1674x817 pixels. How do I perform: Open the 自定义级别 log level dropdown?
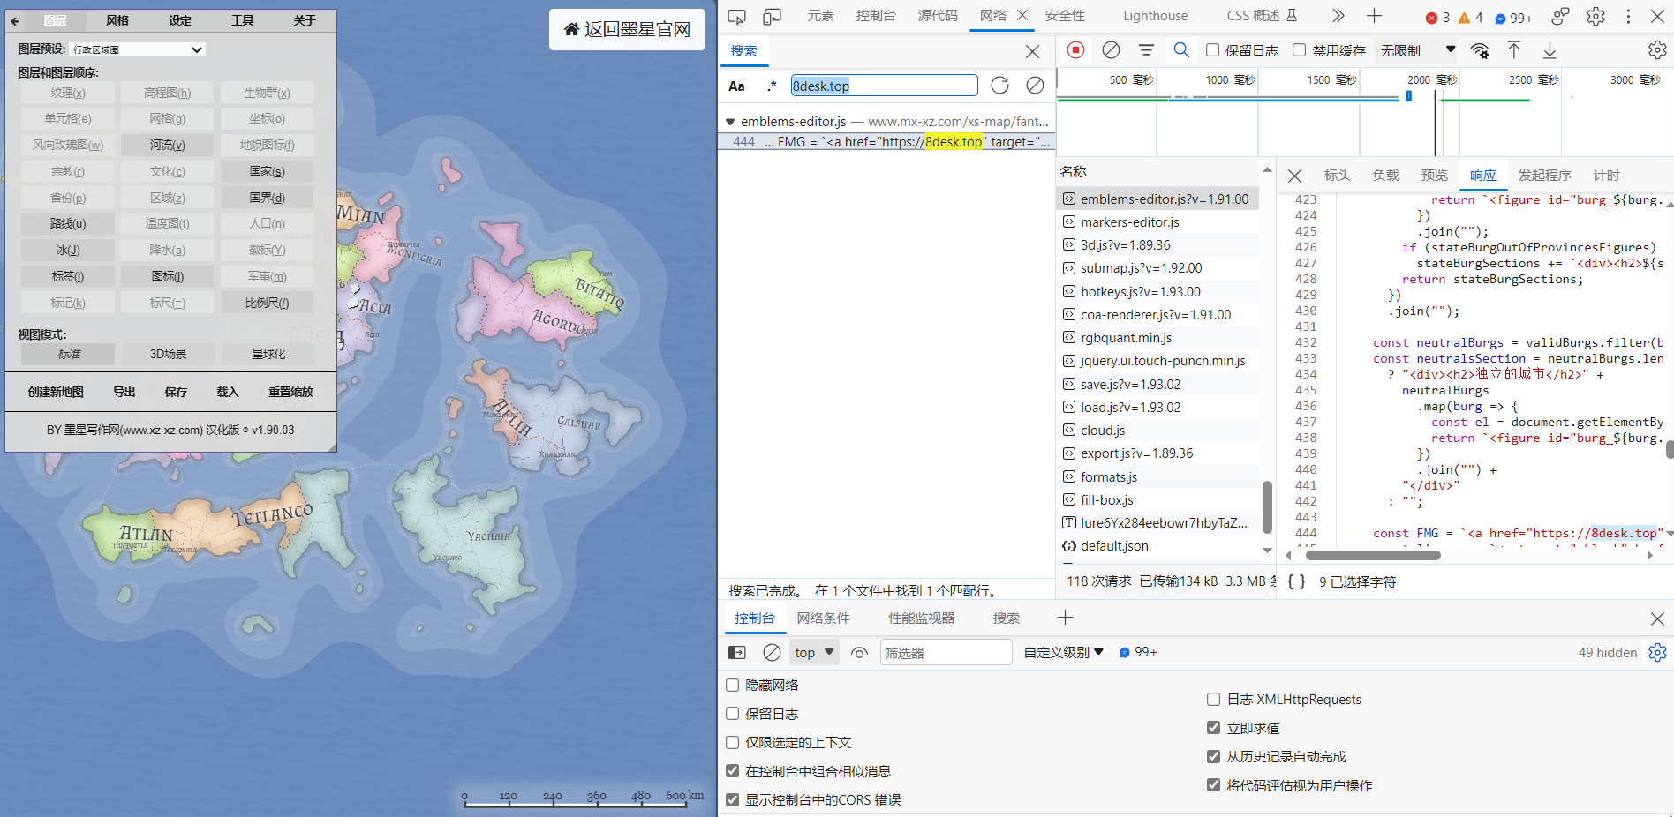tap(1064, 652)
